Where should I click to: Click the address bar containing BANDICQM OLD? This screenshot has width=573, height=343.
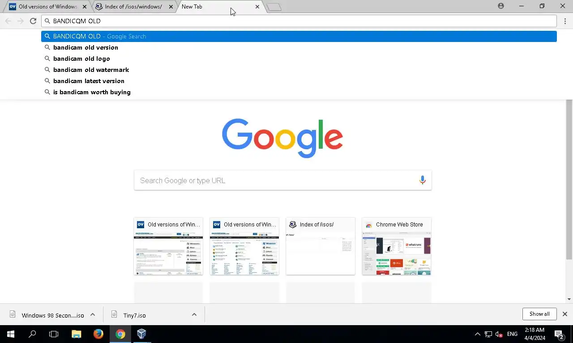[299, 21]
